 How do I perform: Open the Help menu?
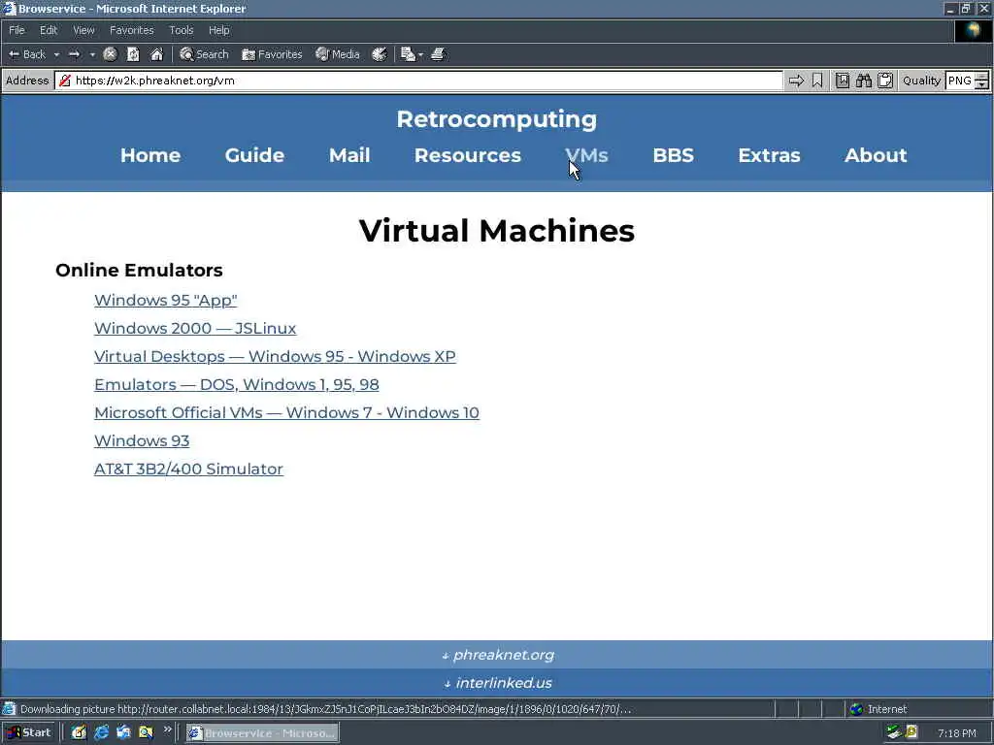tap(218, 30)
